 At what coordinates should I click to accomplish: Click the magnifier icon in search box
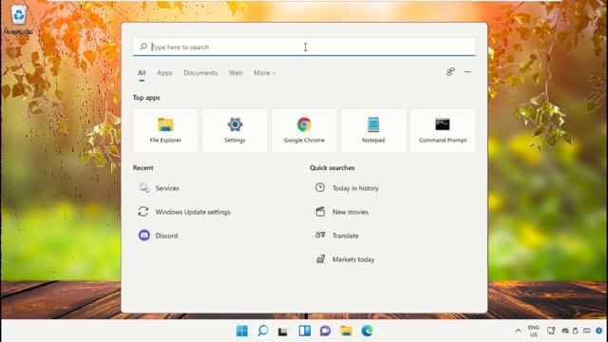pyautogui.click(x=143, y=47)
